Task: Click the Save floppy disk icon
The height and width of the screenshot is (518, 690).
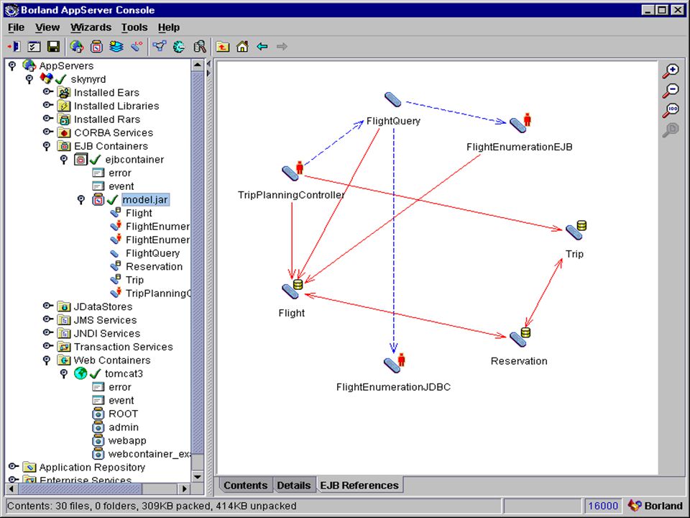Action: [53, 46]
